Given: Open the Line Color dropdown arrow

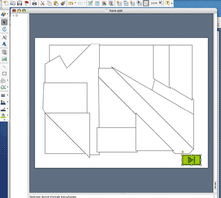Looking at the screenshot, I should 7,109.
